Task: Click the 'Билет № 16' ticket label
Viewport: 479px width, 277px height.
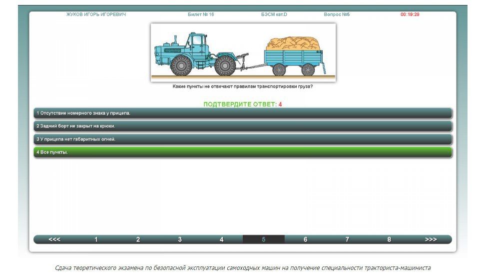Action: coord(201,14)
